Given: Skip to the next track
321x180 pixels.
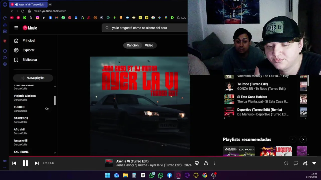Looking at the screenshot, I should point(37,163).
